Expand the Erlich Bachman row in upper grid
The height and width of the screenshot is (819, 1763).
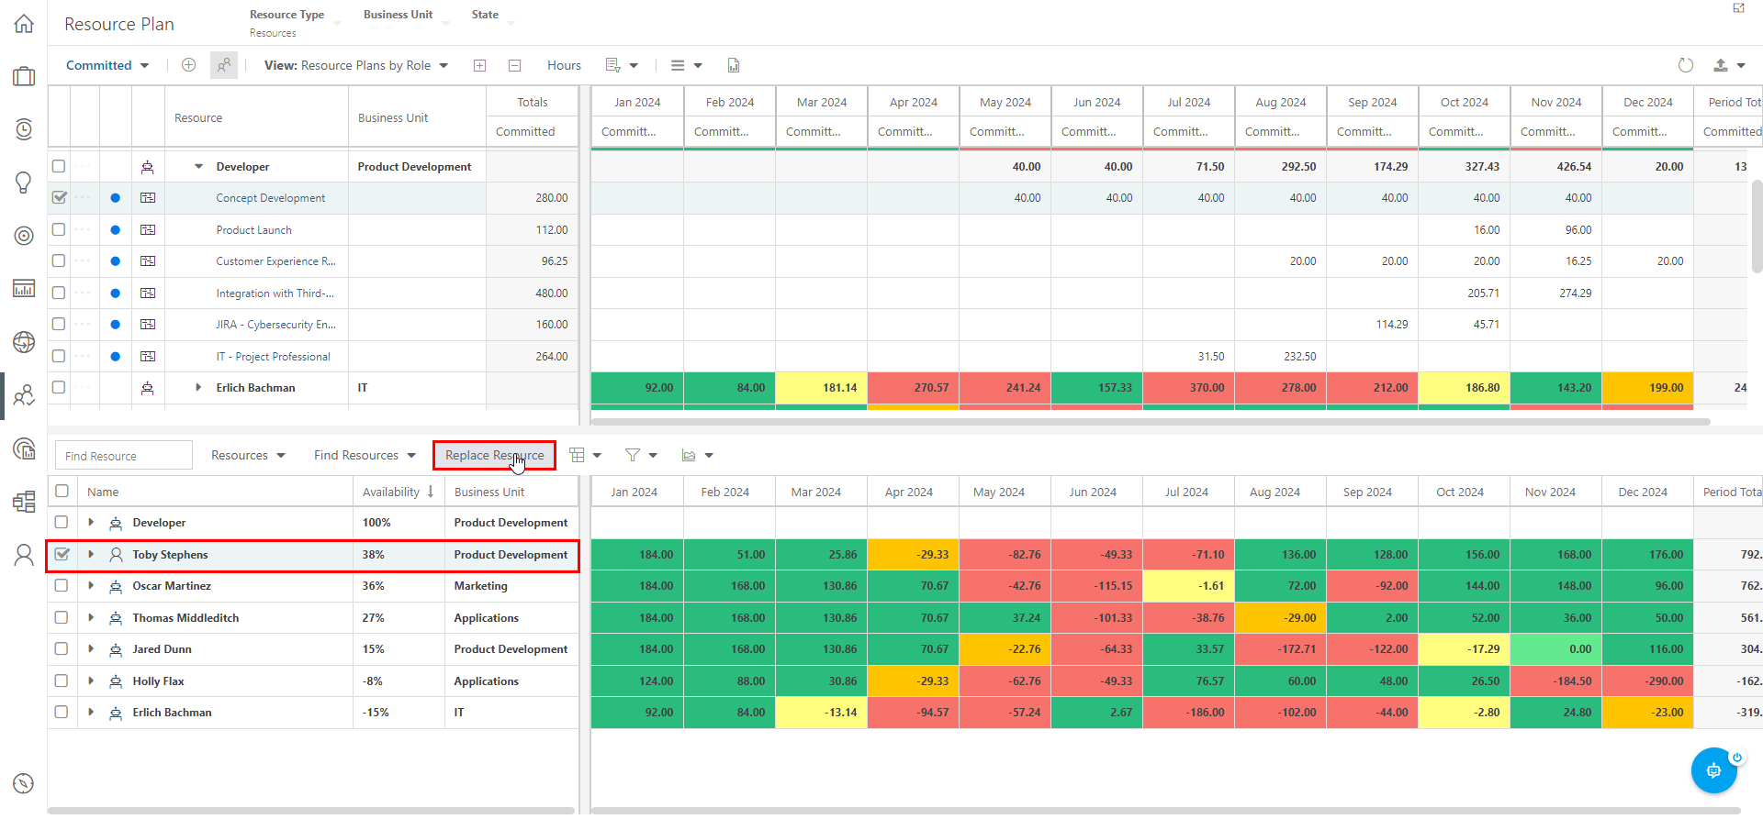(x=198, y=387)
